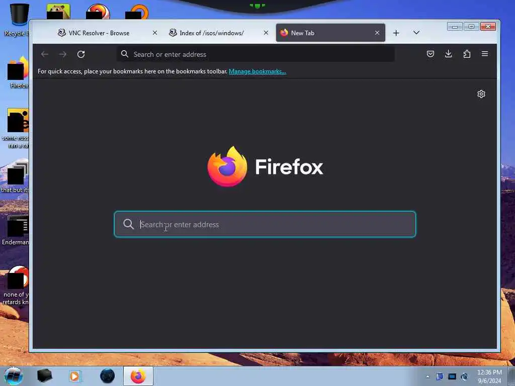Go forward one page

pyautogui.click(x=63, y=54)
